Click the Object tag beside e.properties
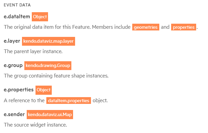 tap(44, 90)
